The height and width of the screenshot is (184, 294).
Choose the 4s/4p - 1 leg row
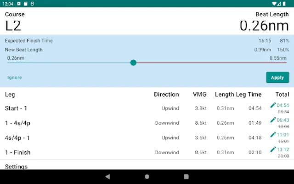[17, 138]
